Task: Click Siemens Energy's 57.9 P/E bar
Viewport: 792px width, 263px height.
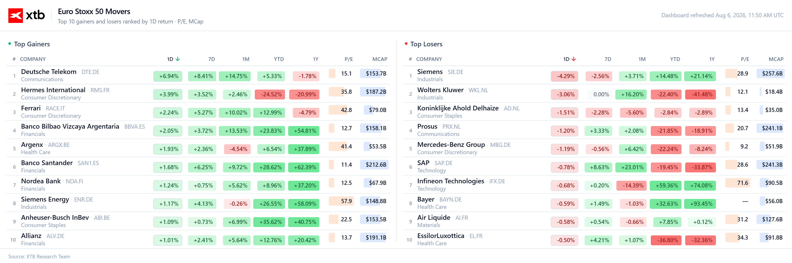Action: click(341, 201)
